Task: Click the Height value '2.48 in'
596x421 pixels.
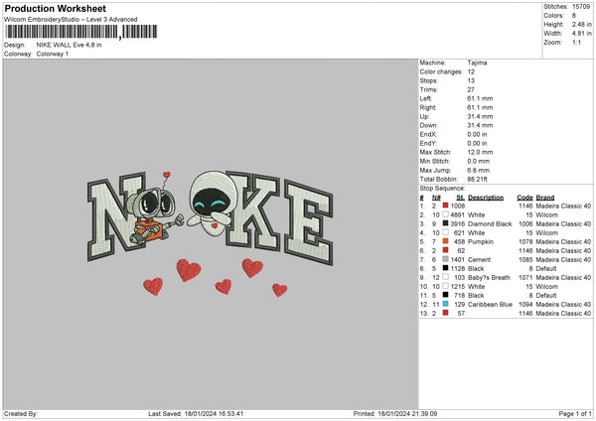Action: pyautogui.click(x=582, y=24)
